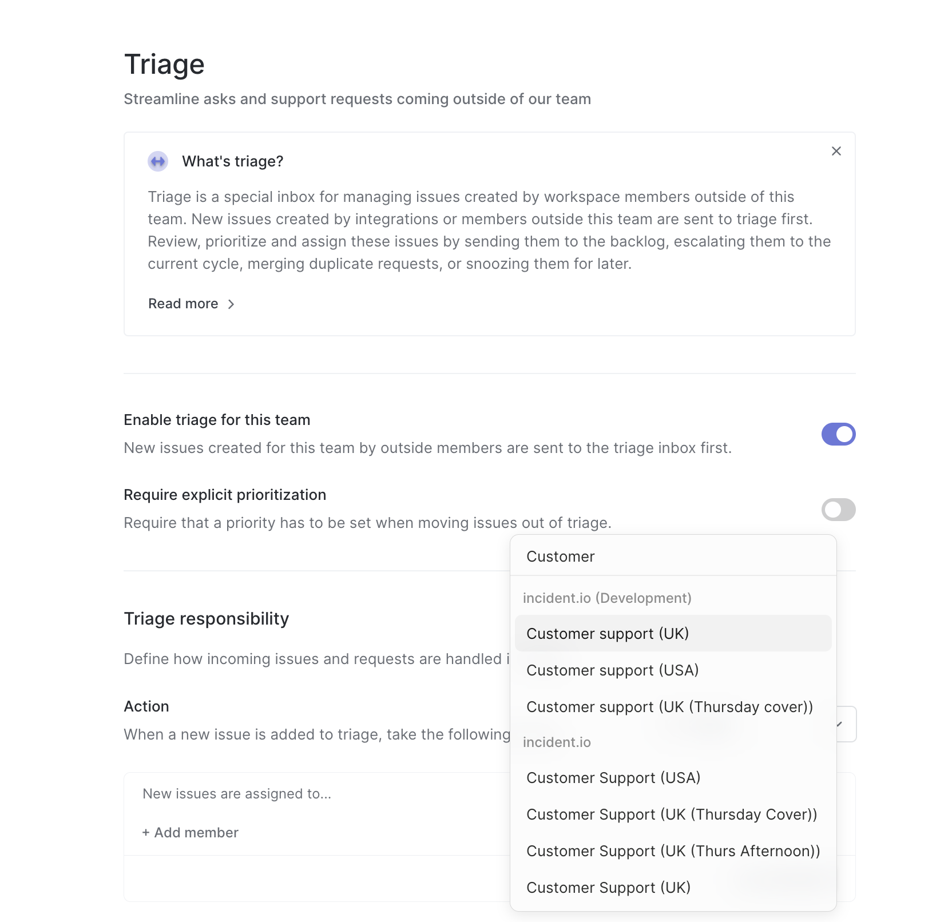Viewport: 952px width, 922px height.
Task: Click the + Add member button
Action: click(x=190, y=833)
